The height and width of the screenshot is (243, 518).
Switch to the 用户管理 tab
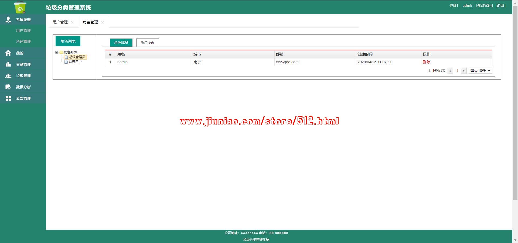(x=60, y=22)
